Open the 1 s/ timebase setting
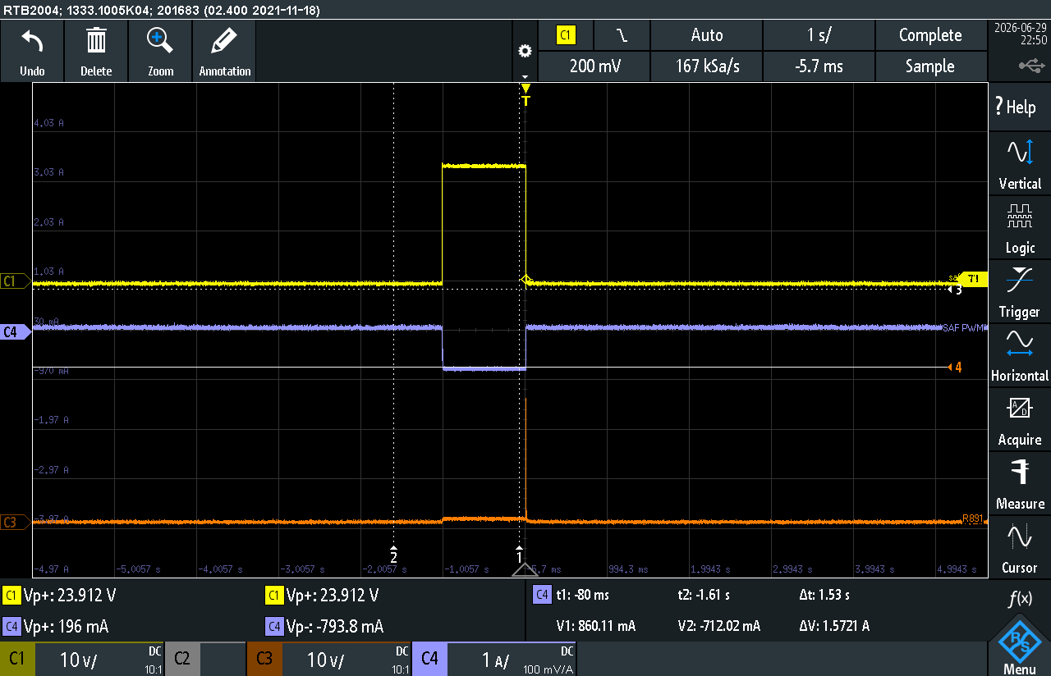 tap(819, 35)
